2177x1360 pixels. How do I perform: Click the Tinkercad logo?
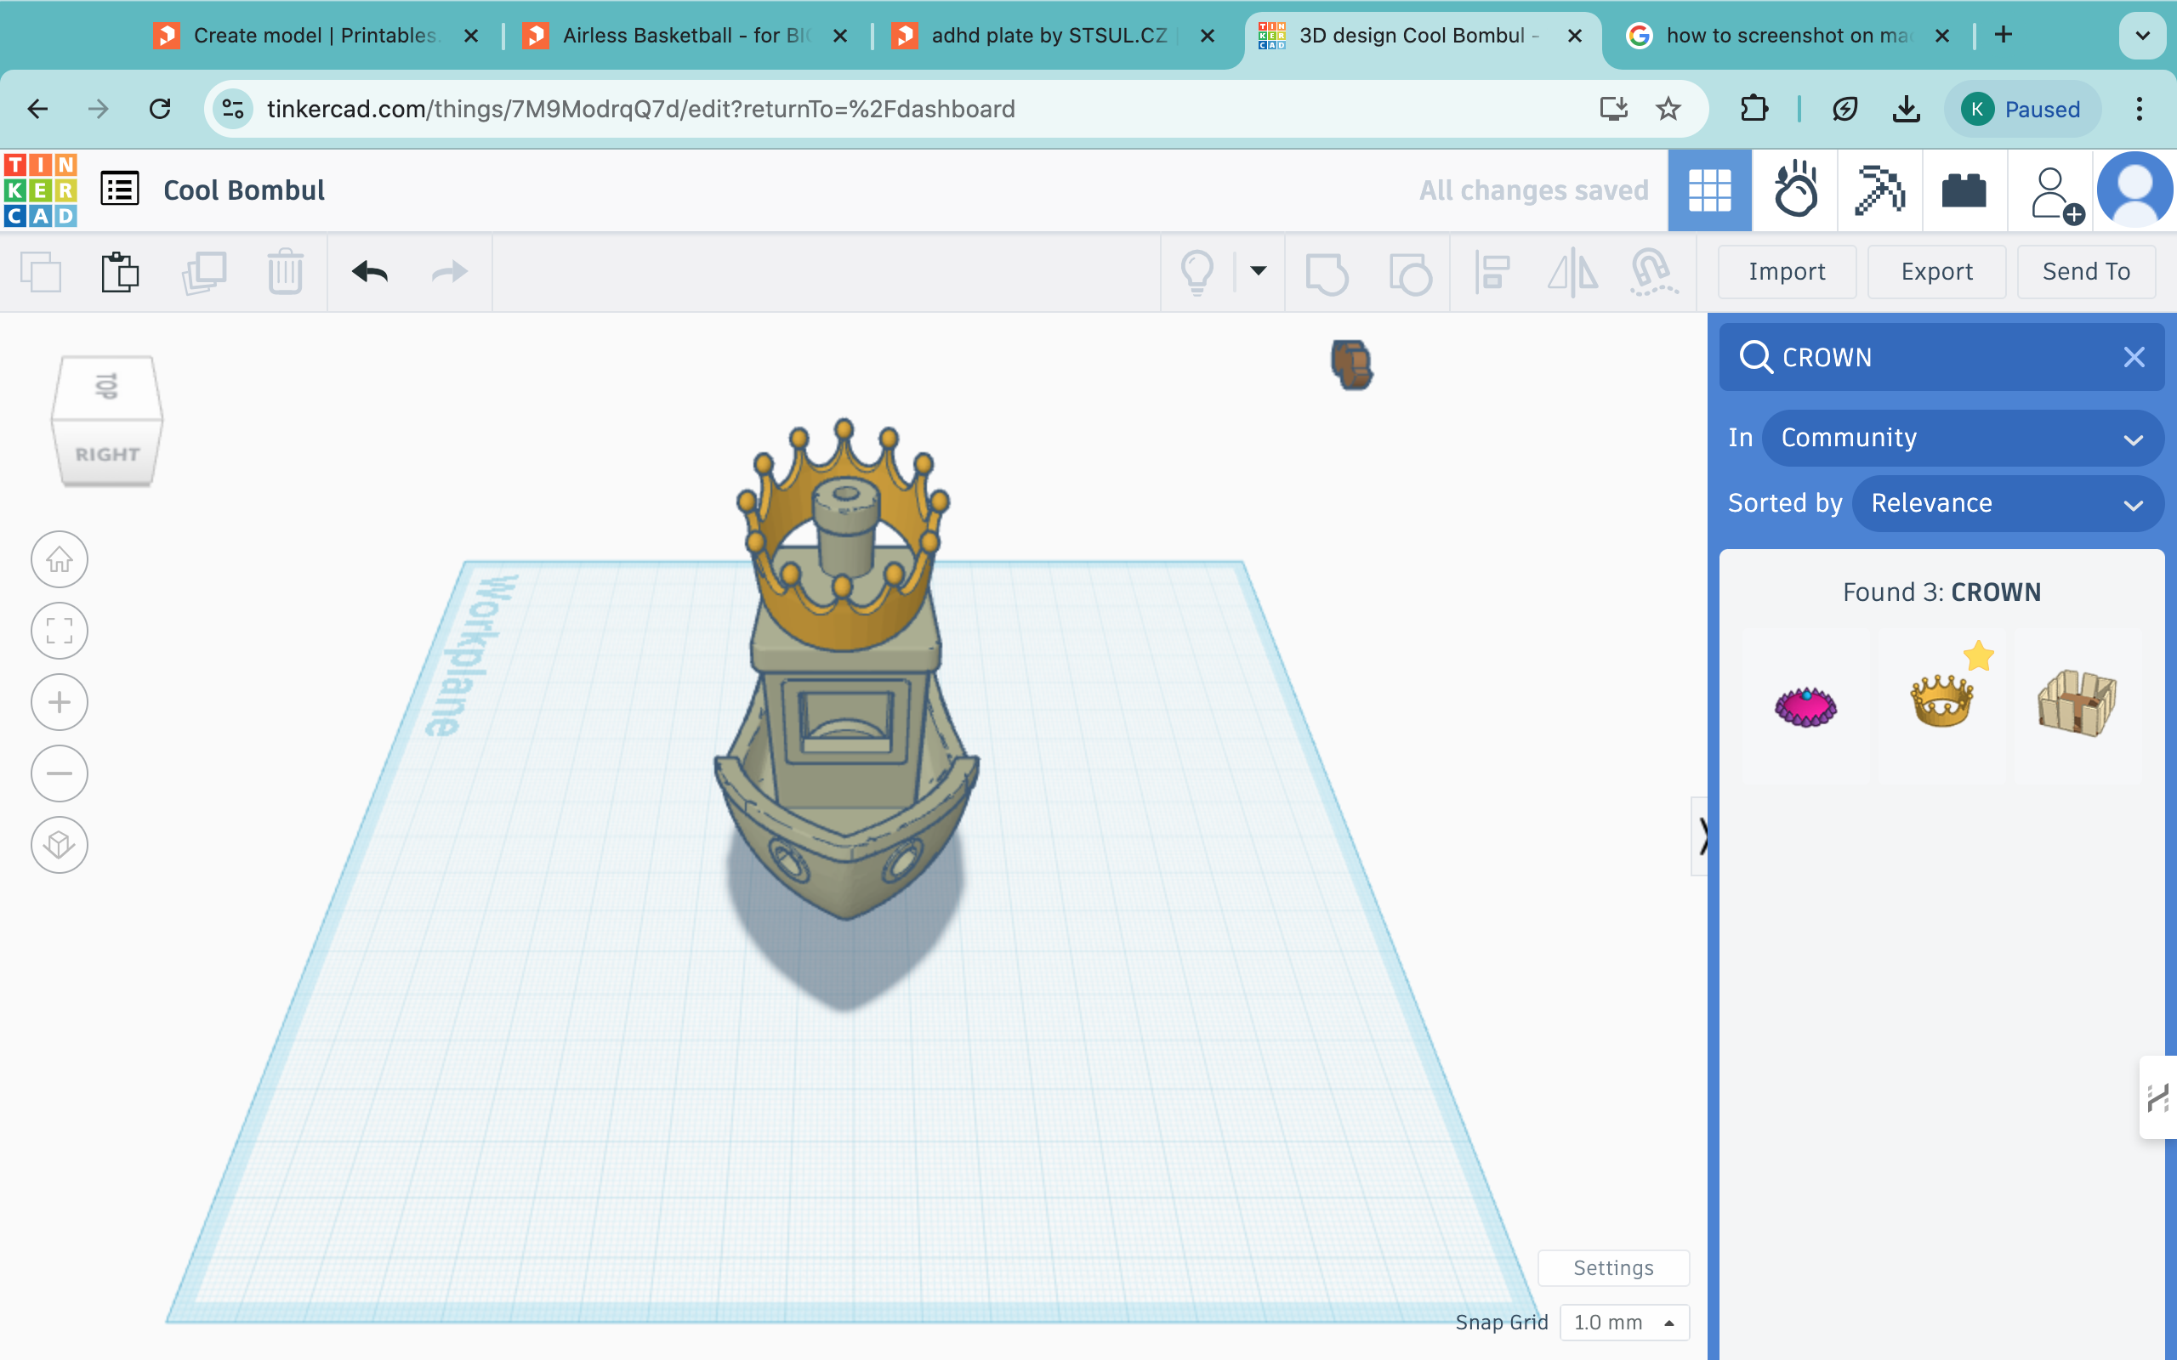point(41,190)
